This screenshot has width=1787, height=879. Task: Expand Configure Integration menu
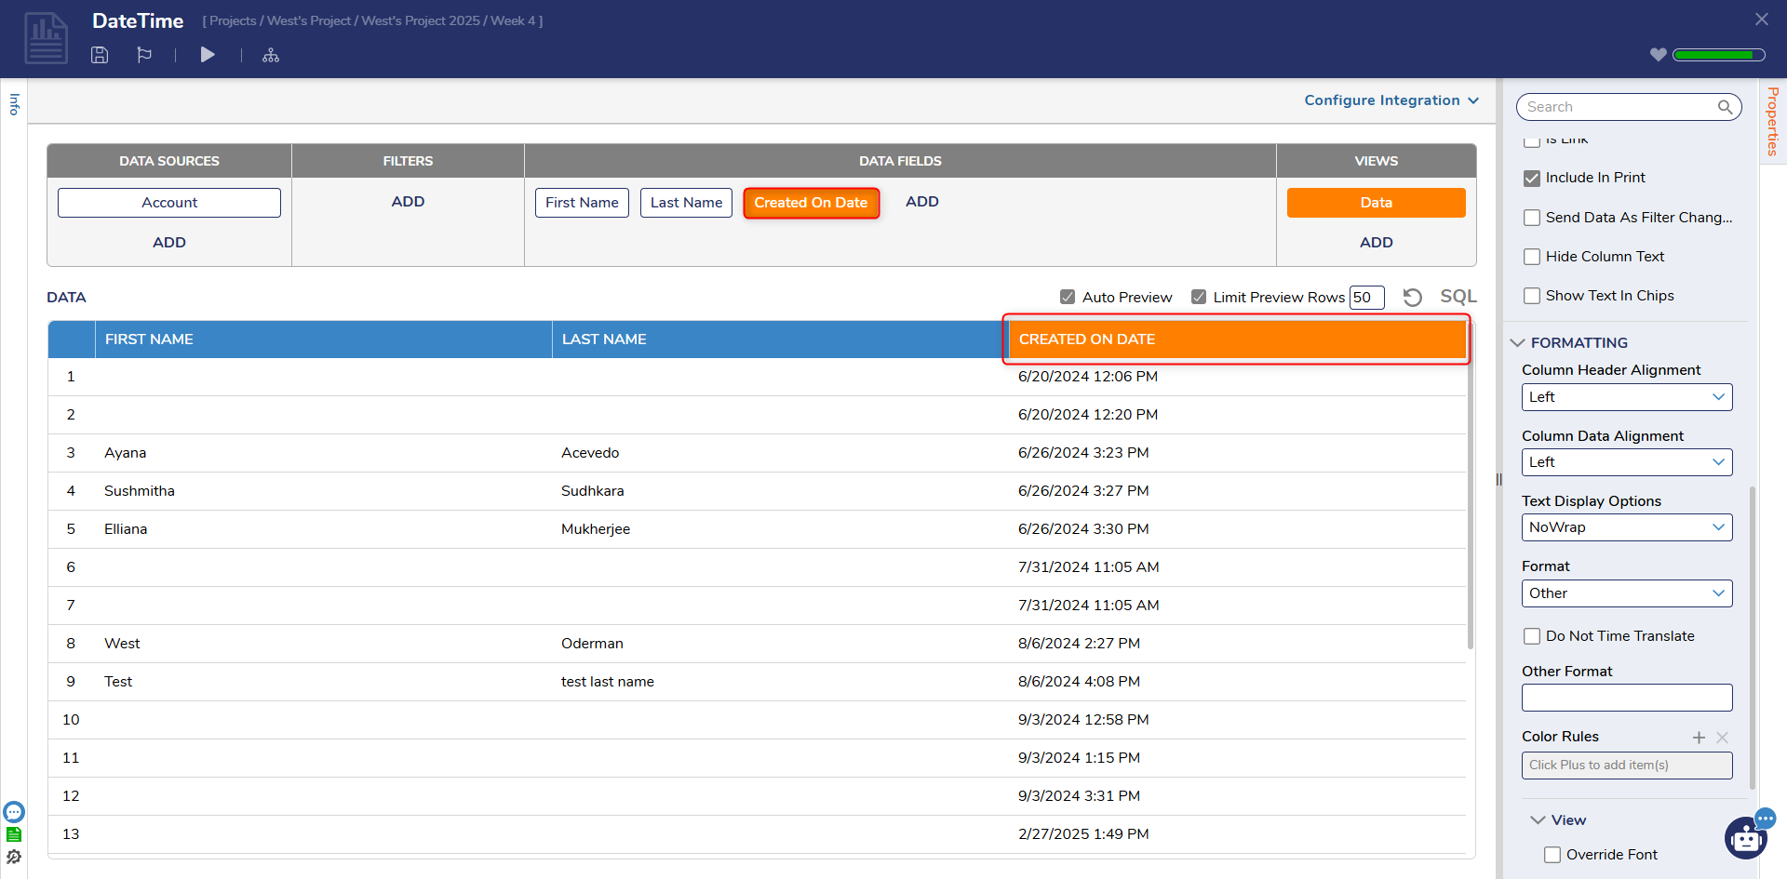(1391, 100)
